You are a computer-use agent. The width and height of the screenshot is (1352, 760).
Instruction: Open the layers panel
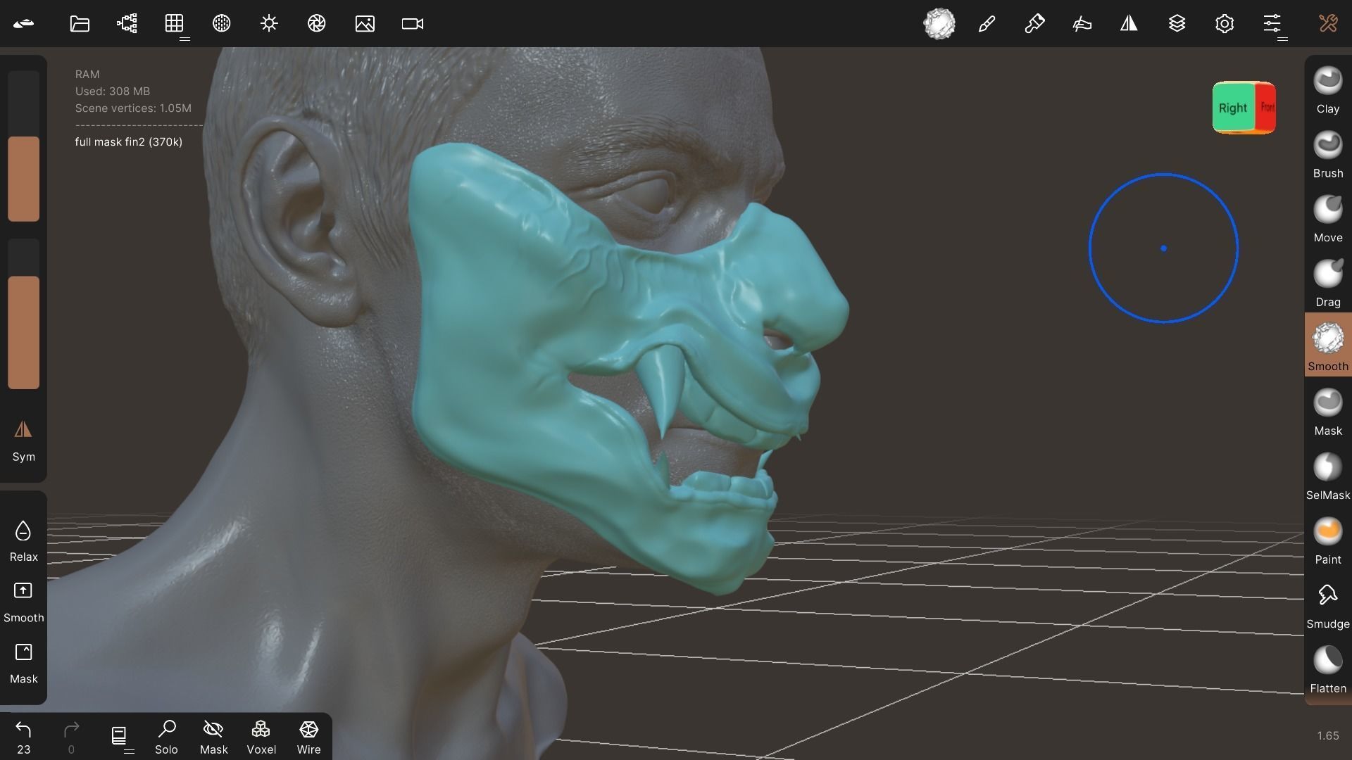1177,23
